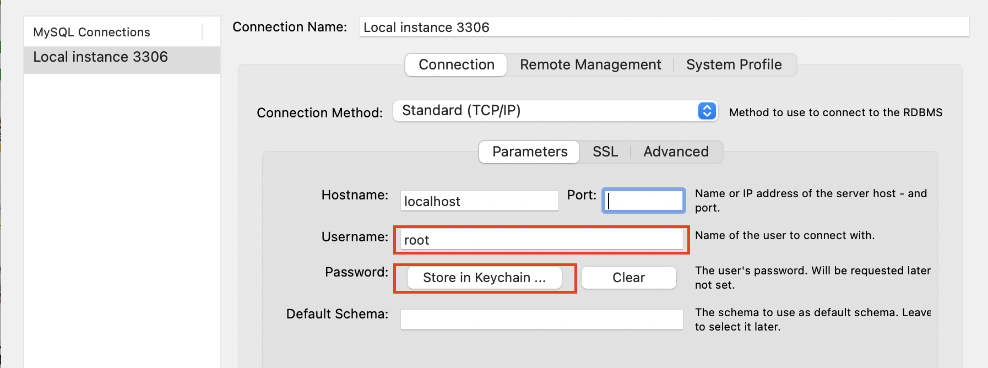Switch to the Connection tab

coord(456,65)
